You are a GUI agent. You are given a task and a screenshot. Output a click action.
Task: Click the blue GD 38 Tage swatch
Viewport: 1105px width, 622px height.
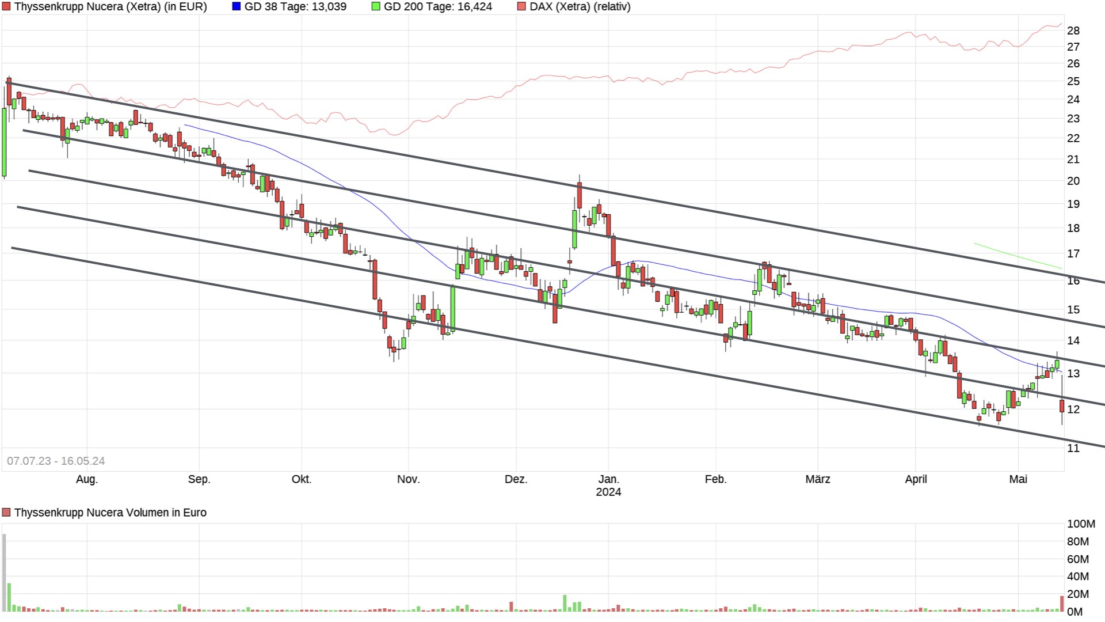pyautogui.click(x=237, y=7)
